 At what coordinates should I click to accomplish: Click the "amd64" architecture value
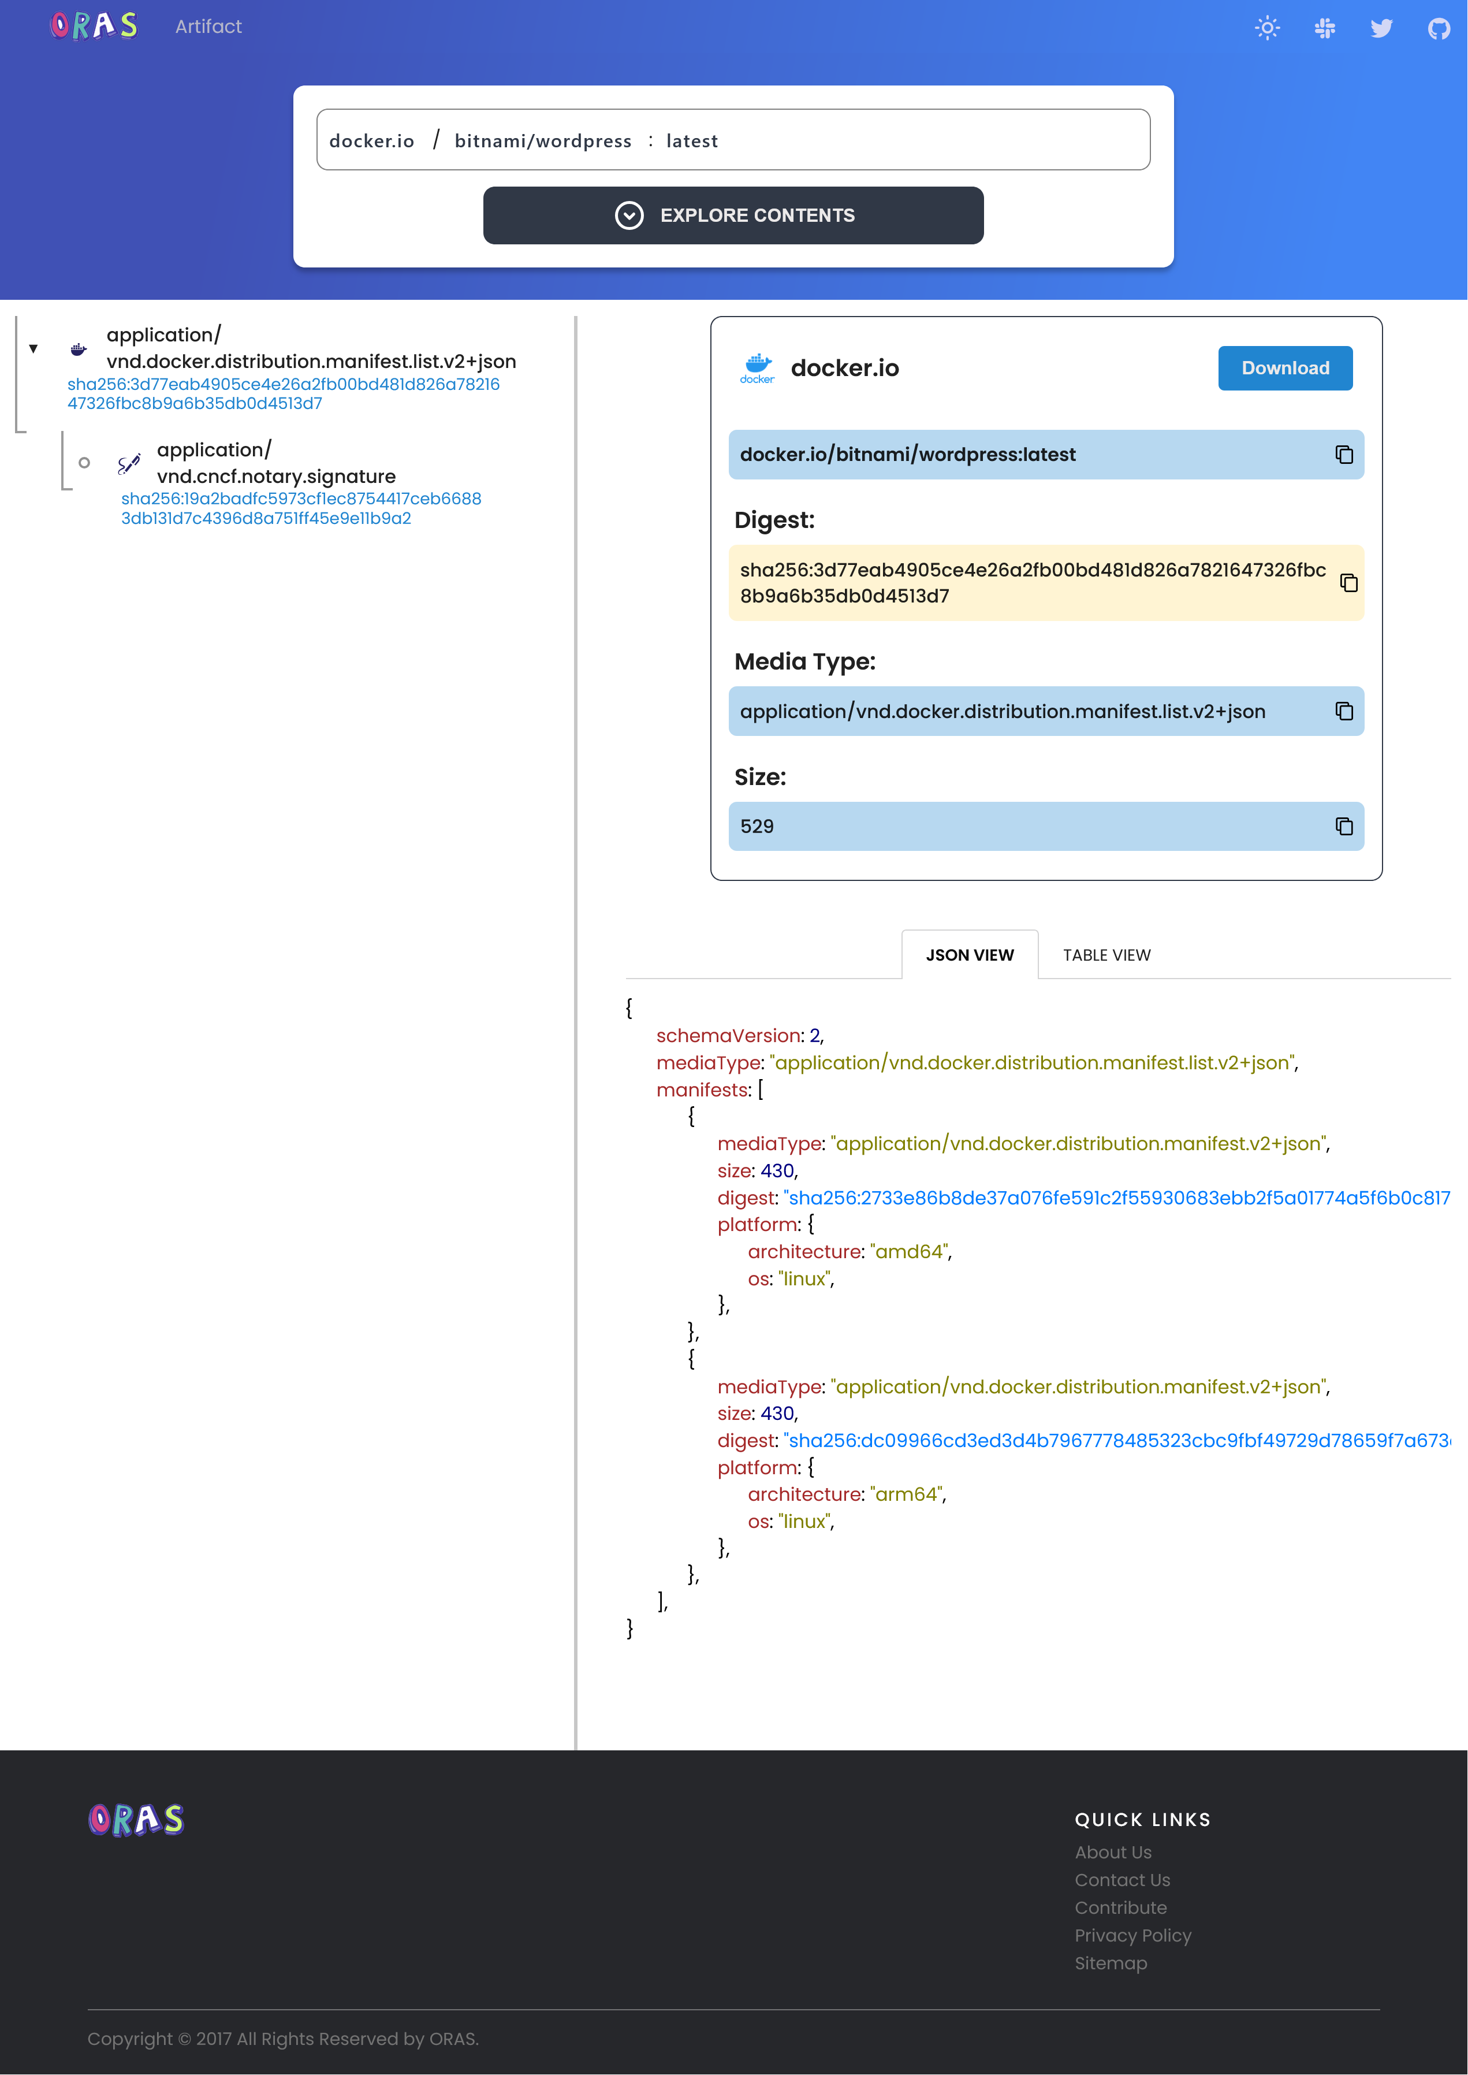908,1251
